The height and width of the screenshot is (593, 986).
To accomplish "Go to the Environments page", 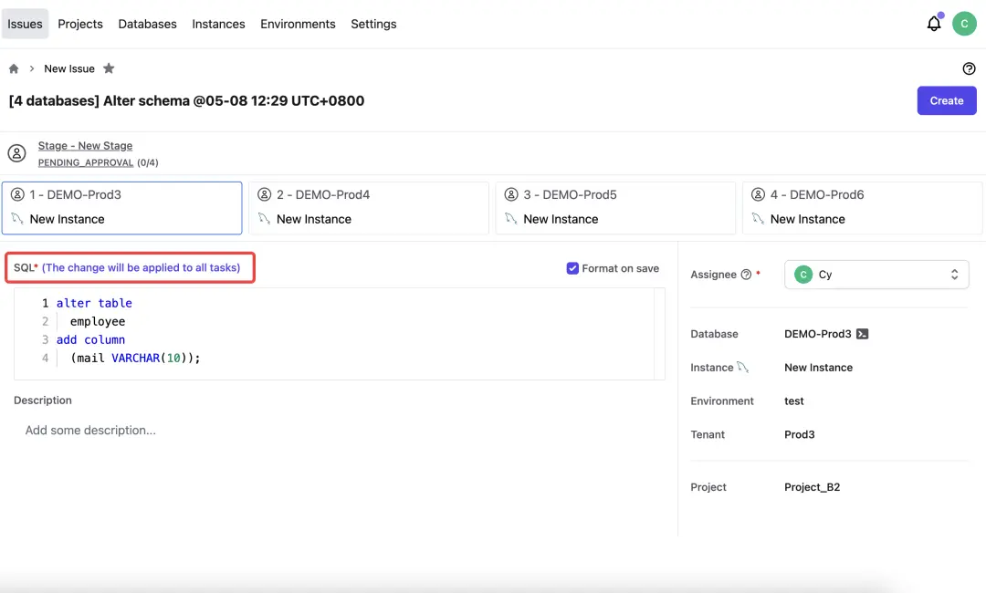I will click(298, 24).
